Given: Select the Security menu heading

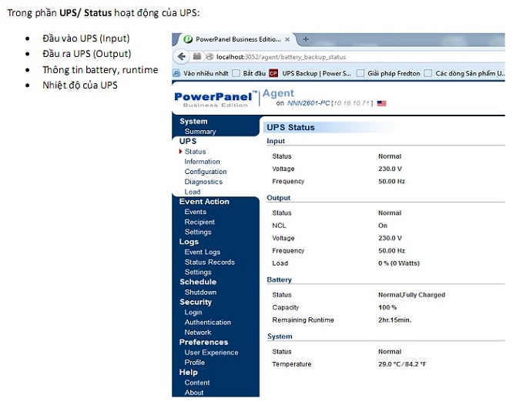Looking at the screenshot, I should pyautogui.click(x=196, y=302).
